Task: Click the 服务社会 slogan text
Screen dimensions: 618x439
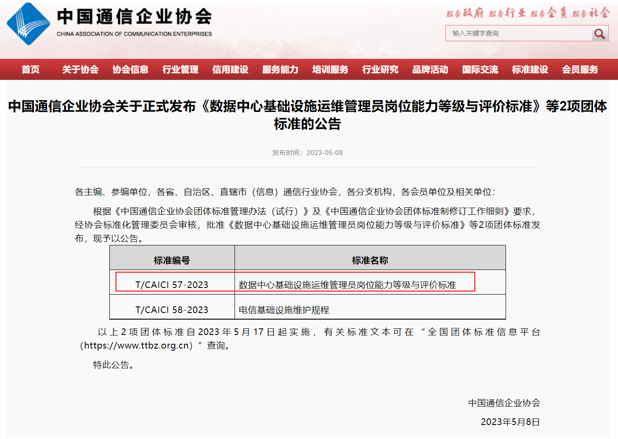Action: (x=591, y=13)
